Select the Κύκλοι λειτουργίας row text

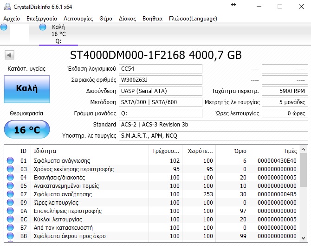pos(58,219)
